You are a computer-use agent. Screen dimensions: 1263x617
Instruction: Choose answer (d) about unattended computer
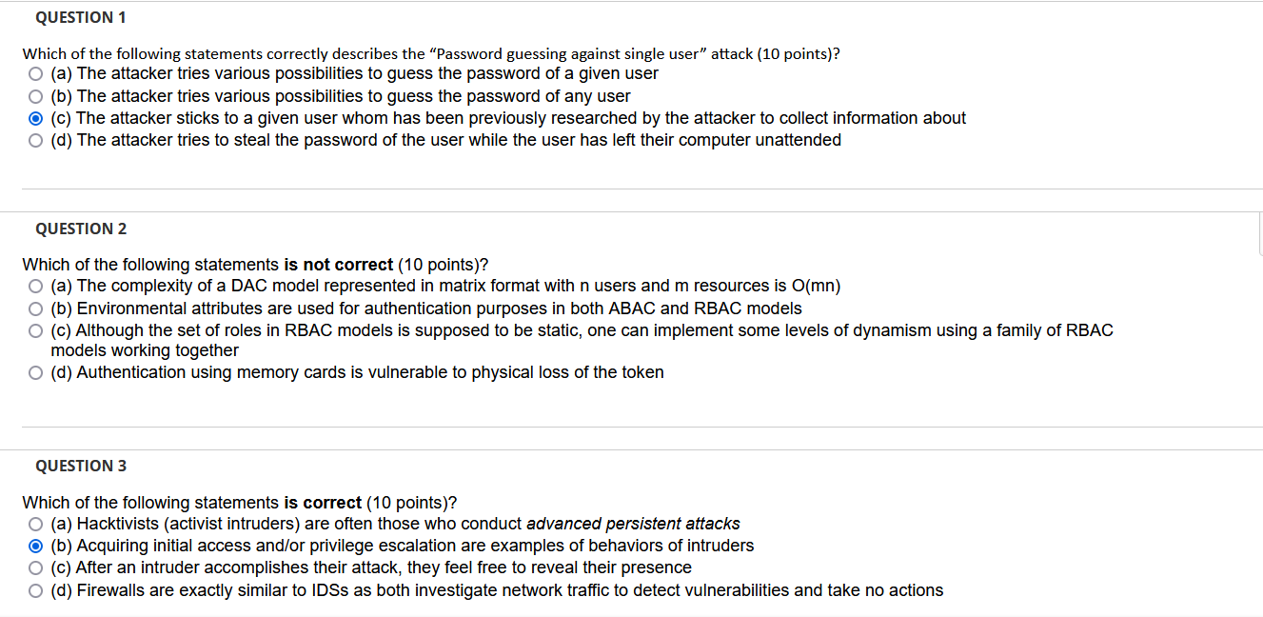pyautogui.click(x=35, y=140)
